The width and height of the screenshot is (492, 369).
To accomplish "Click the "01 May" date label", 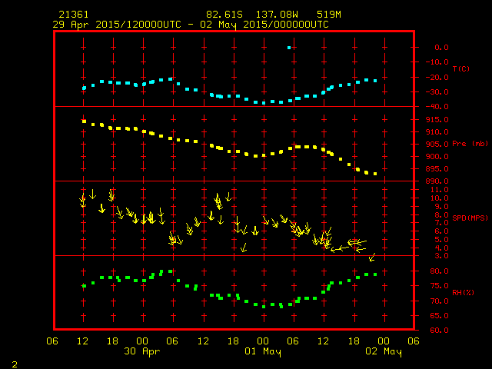I will (x=263, y=351).
